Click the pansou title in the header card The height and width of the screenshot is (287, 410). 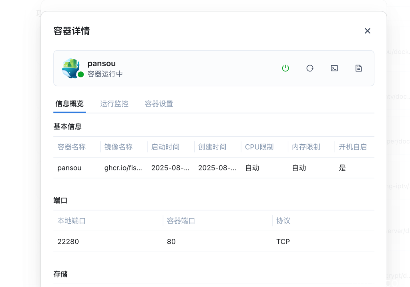click(x=101, y=64)
